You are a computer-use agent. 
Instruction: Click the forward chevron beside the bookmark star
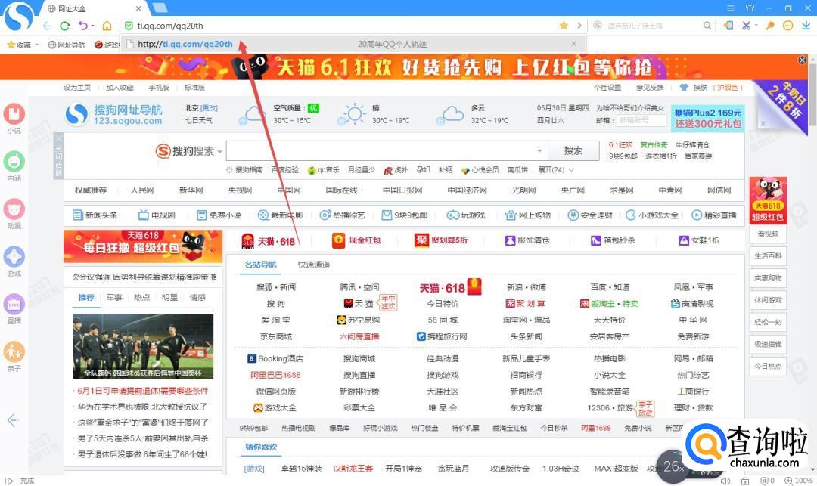click(x=579, y=26)
